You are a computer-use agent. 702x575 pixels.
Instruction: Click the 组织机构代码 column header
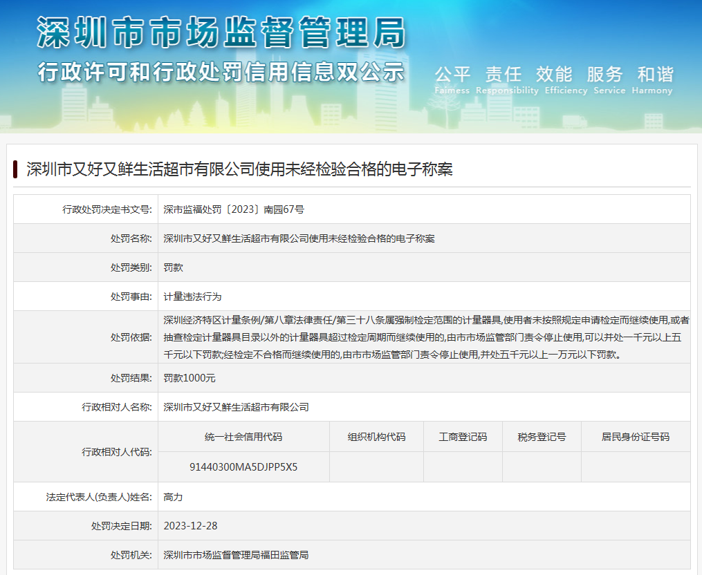click(376, 437)
